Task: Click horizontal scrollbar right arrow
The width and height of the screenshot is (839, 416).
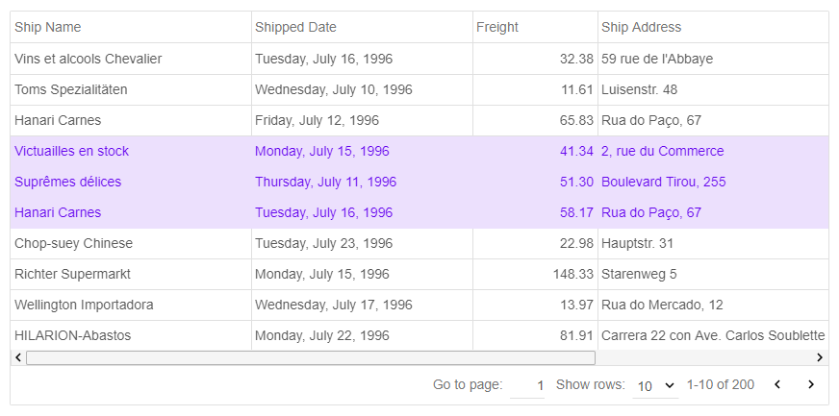Action: 820,358
